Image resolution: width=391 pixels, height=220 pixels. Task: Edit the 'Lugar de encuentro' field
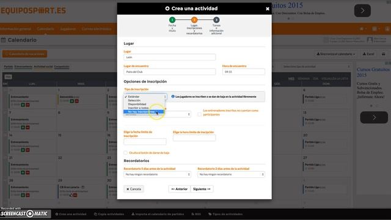(170, 72)
